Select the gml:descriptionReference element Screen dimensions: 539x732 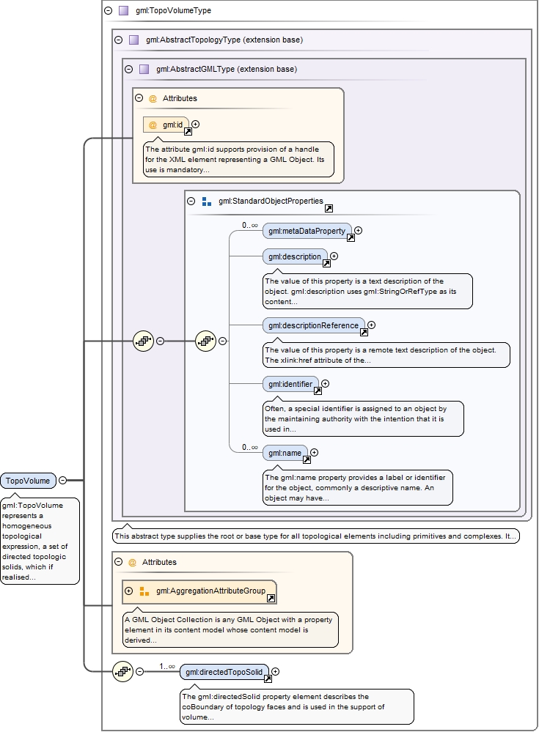313,325
